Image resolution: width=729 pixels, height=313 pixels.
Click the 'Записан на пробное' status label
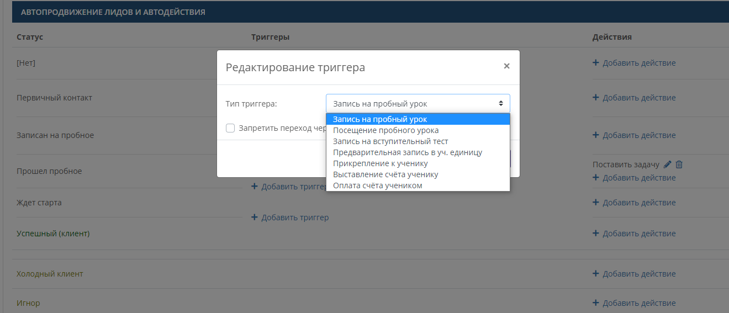pyautogui.click(x=55, y=135)
